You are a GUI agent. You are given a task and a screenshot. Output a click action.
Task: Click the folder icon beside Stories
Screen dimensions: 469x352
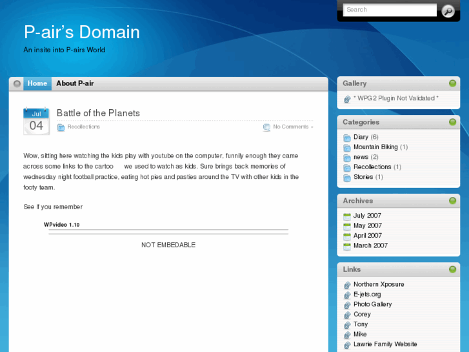coord(347,178)
